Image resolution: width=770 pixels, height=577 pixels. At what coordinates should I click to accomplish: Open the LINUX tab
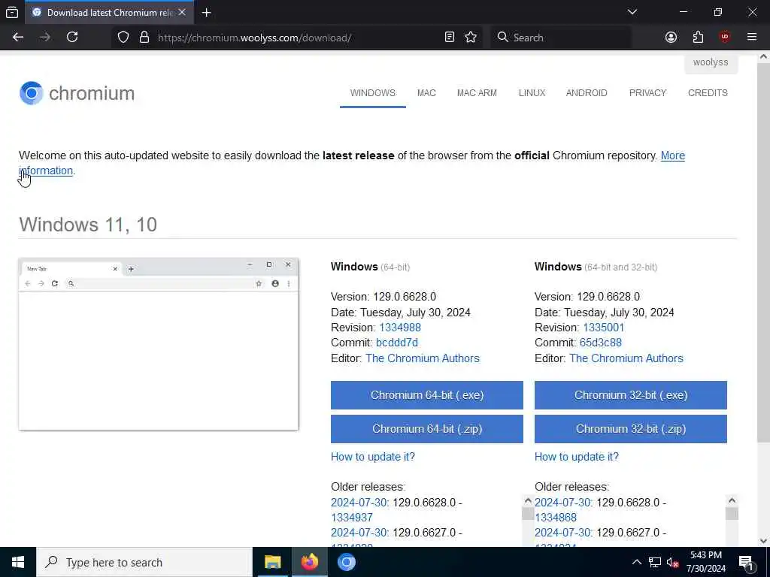pyautogui.click(x=532, y=93)
